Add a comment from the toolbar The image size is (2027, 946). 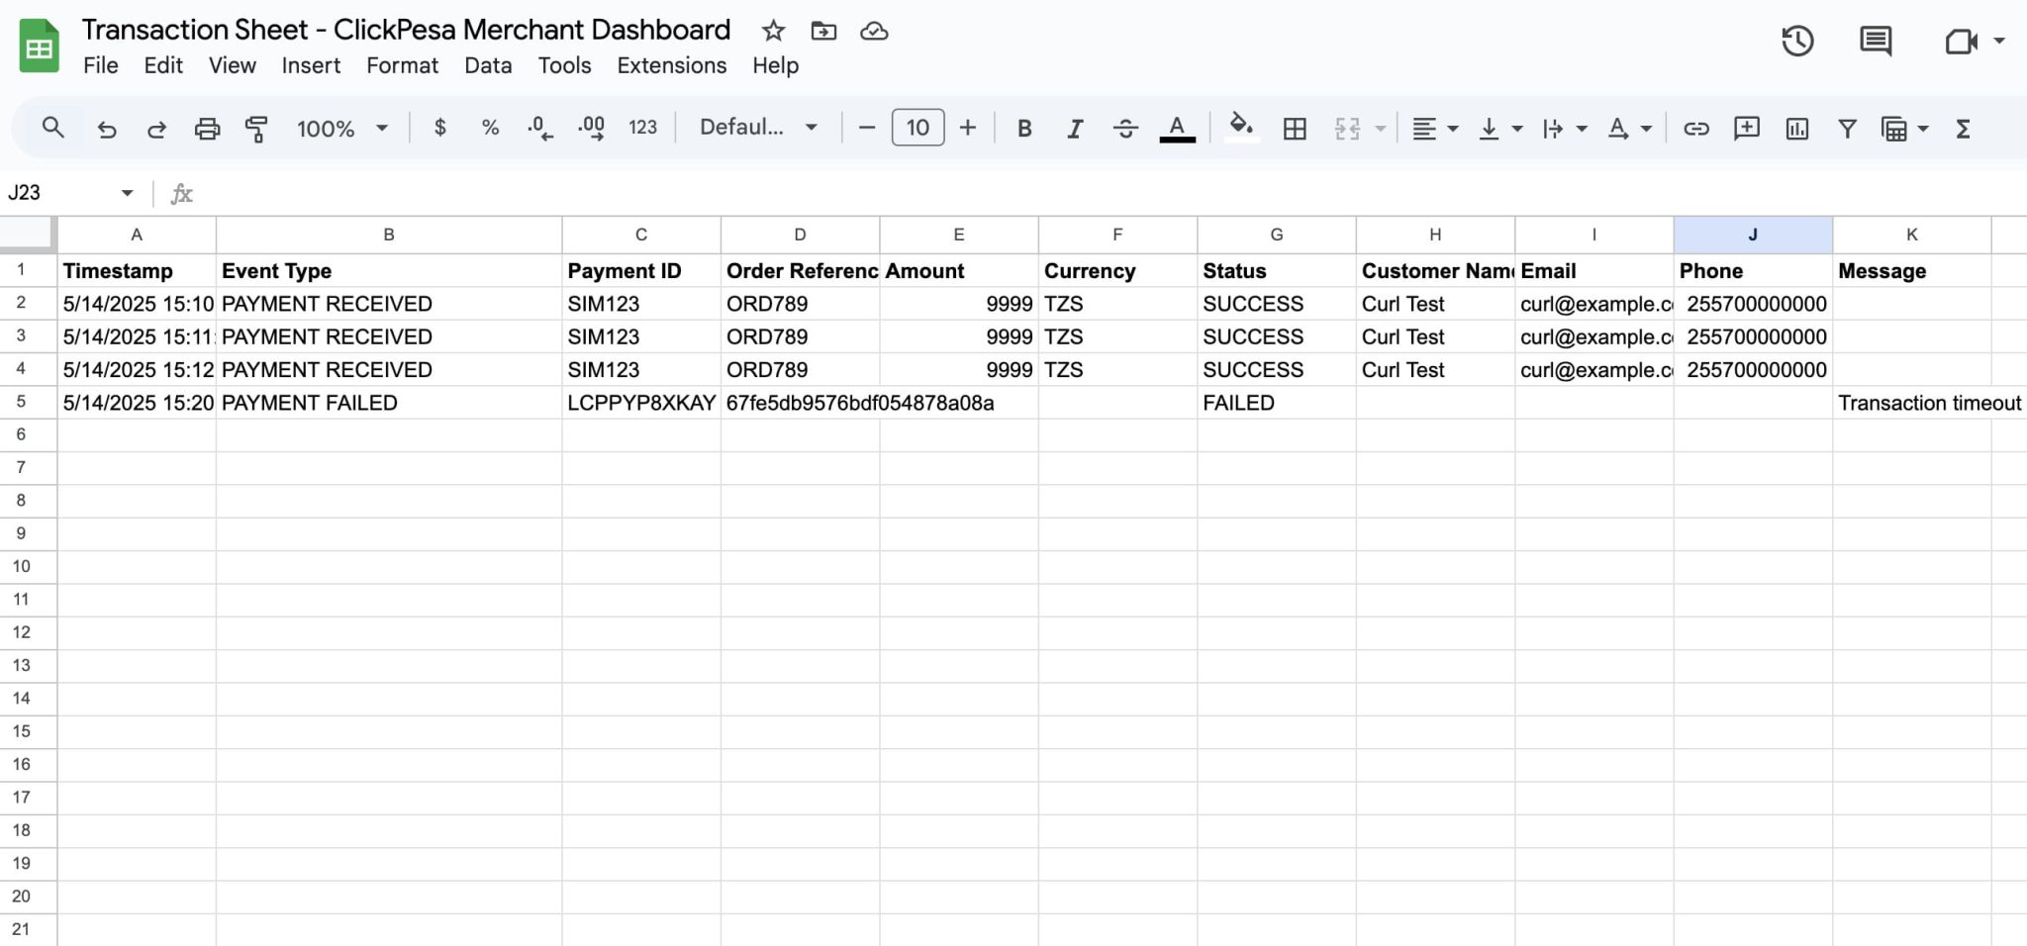pyautogui.click(x=1747, y=129)
